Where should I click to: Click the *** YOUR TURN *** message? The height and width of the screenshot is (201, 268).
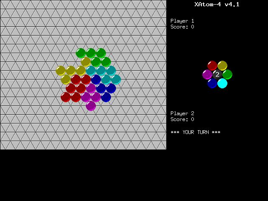pos(196,132)
